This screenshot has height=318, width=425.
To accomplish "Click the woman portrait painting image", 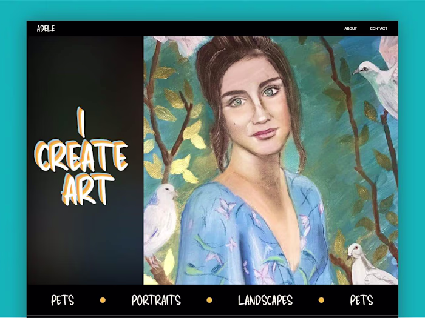I will pyautogui.click(x=271, y=161).
